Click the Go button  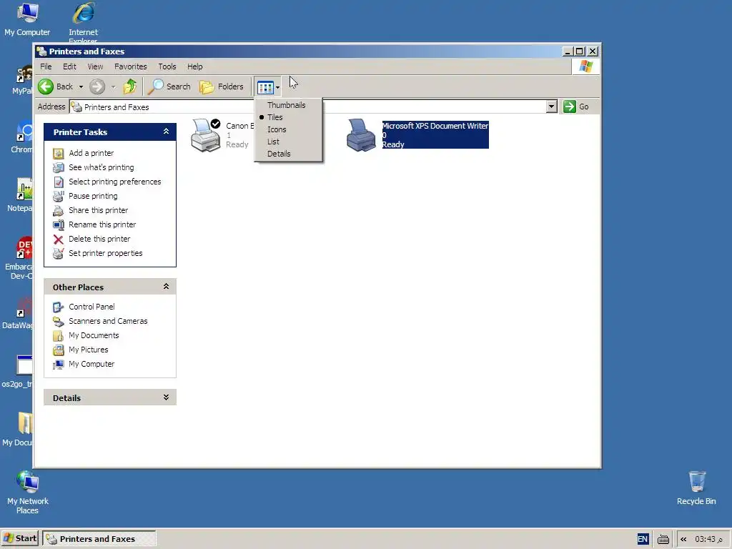tap(576, 107)
